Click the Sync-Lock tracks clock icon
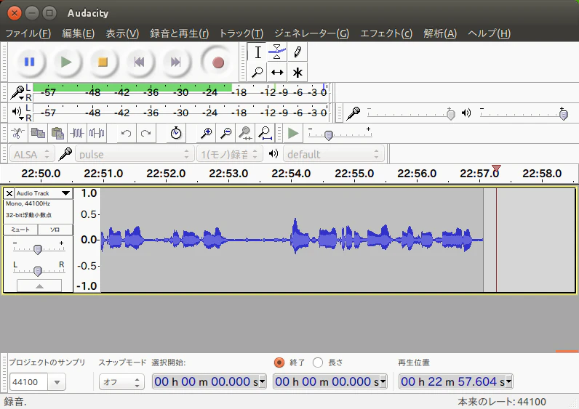This screenshot has height=409, width=579. [x=176, y=133]
